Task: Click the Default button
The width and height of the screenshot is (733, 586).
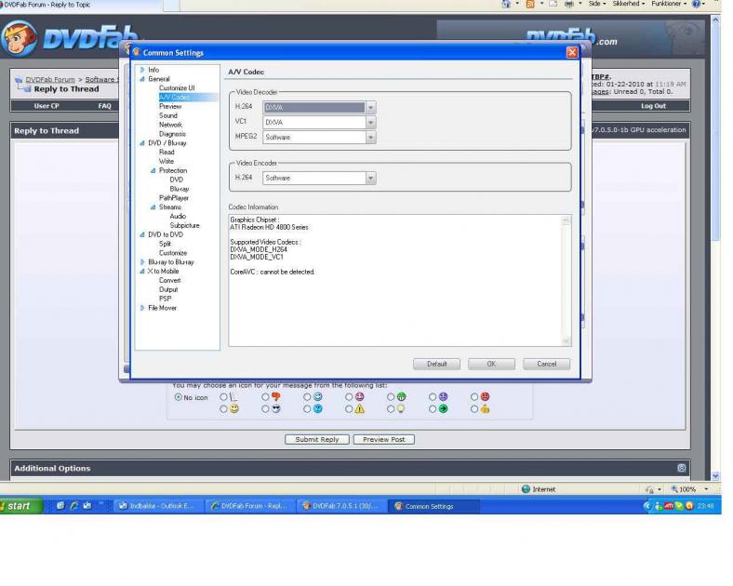Action: click(436, 364)
